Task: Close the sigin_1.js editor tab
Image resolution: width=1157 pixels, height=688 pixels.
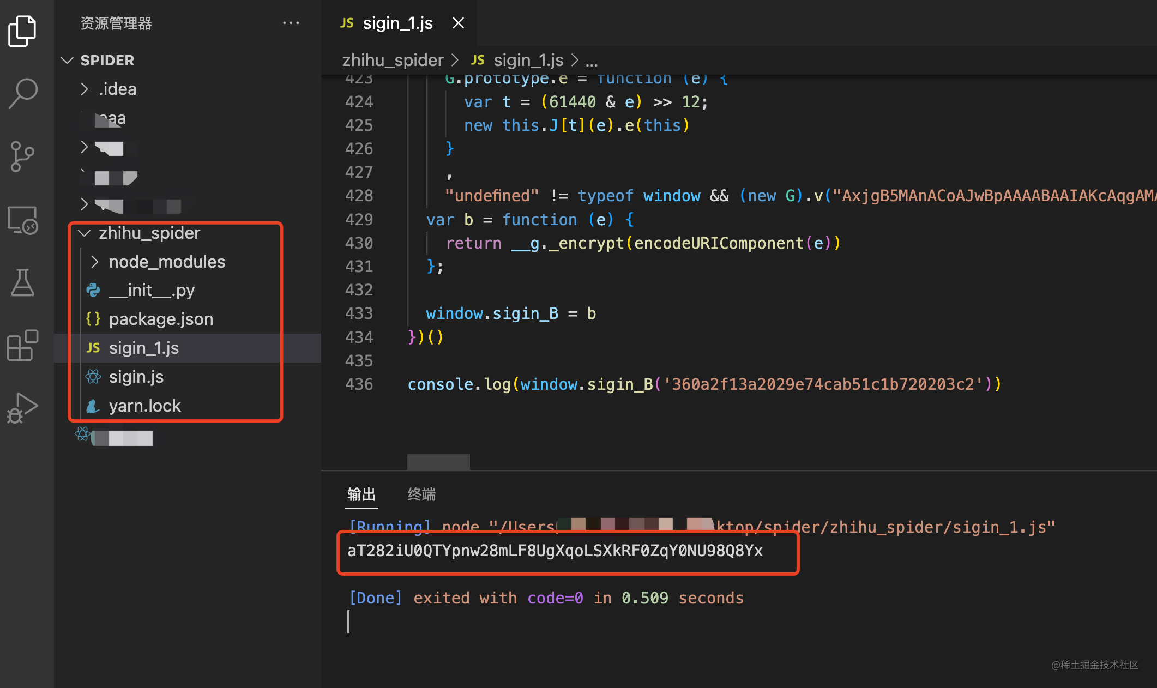Action: (x=458, y=23)
